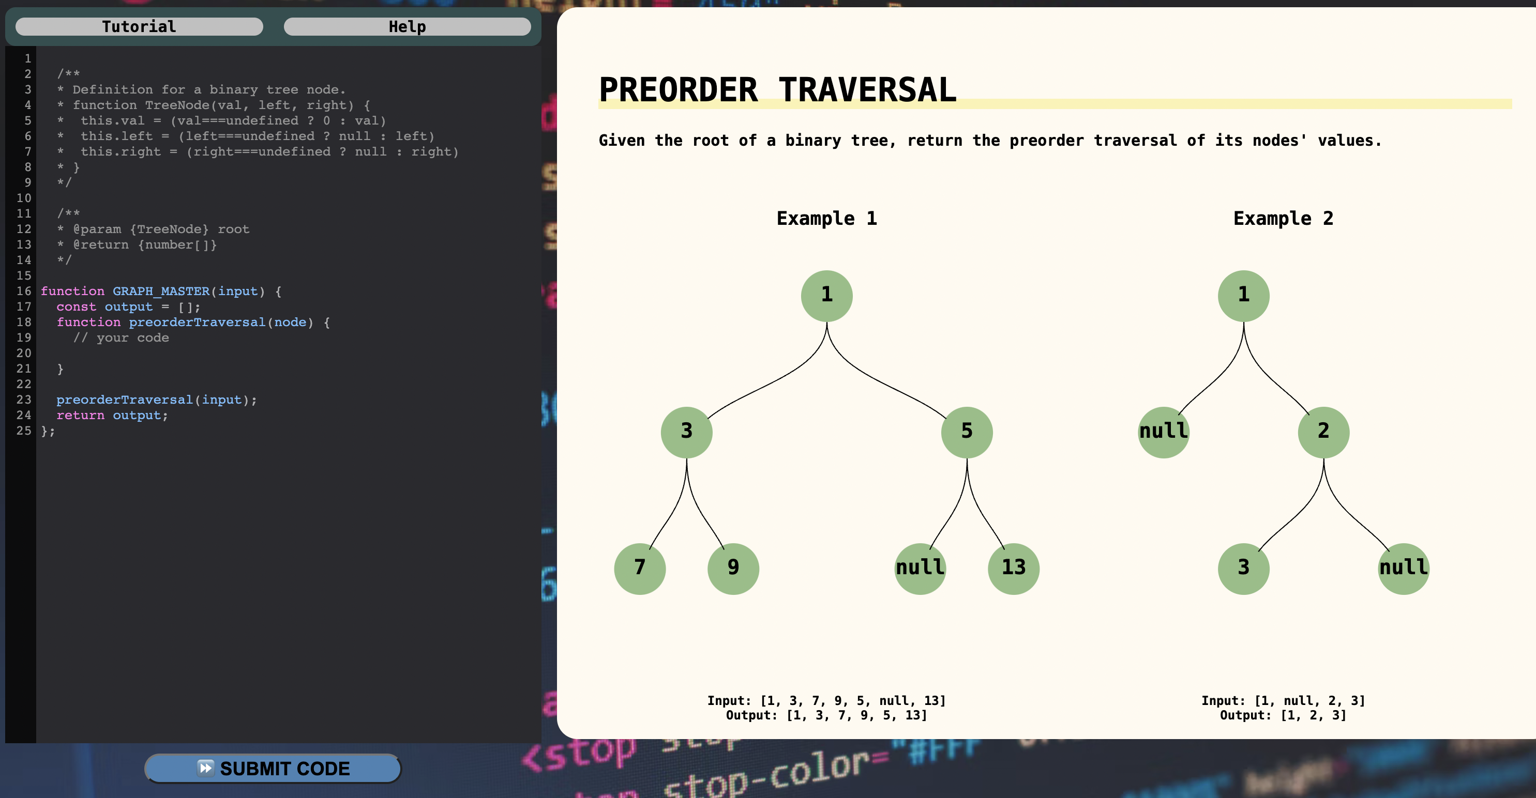Click the Example 2 heading
1536x798 pixels.
[x=1283, y=218]
